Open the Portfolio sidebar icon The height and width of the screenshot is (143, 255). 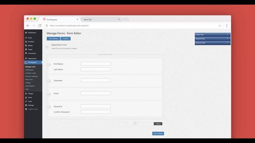26,42
